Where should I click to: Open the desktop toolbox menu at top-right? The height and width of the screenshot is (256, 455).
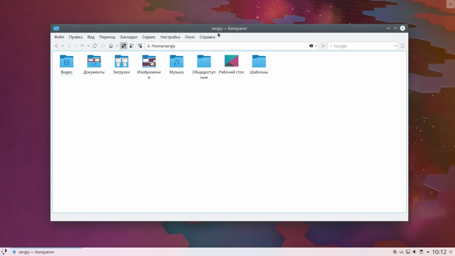point(451,4)
